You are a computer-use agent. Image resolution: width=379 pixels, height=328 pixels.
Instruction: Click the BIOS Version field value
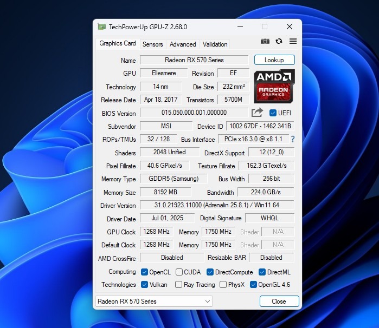point(194,113)
